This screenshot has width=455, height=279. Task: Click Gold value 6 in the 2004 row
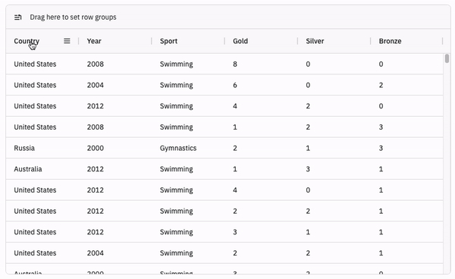[x=235, y=85]
